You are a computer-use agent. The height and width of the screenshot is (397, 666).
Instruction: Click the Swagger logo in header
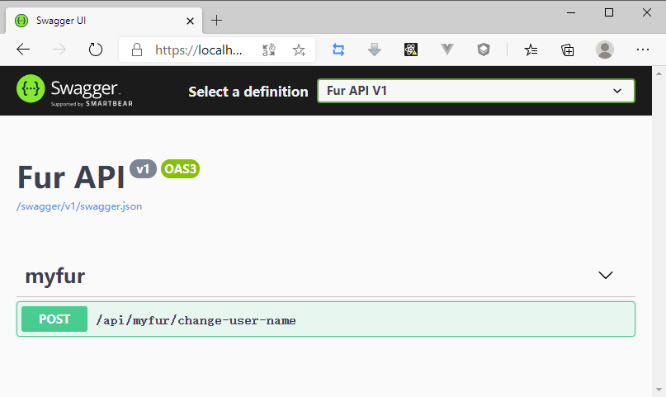click(x=75, y=91)
